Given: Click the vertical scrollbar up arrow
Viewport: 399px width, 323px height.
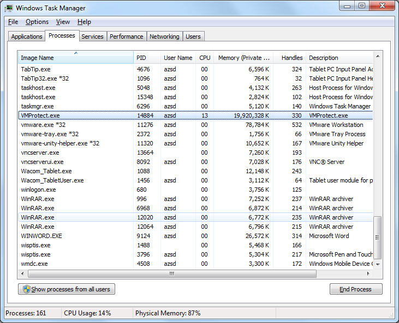Looking at the screenshot, I should tap(378, 56).
